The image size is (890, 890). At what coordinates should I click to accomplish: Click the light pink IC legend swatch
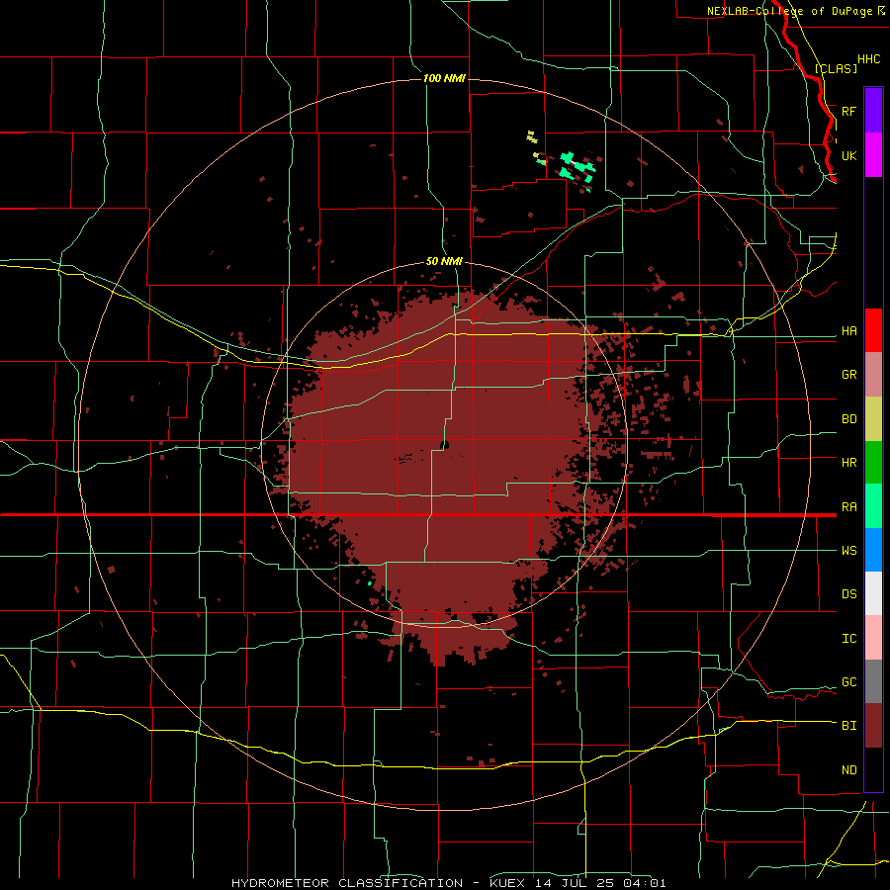pos(873,638)
